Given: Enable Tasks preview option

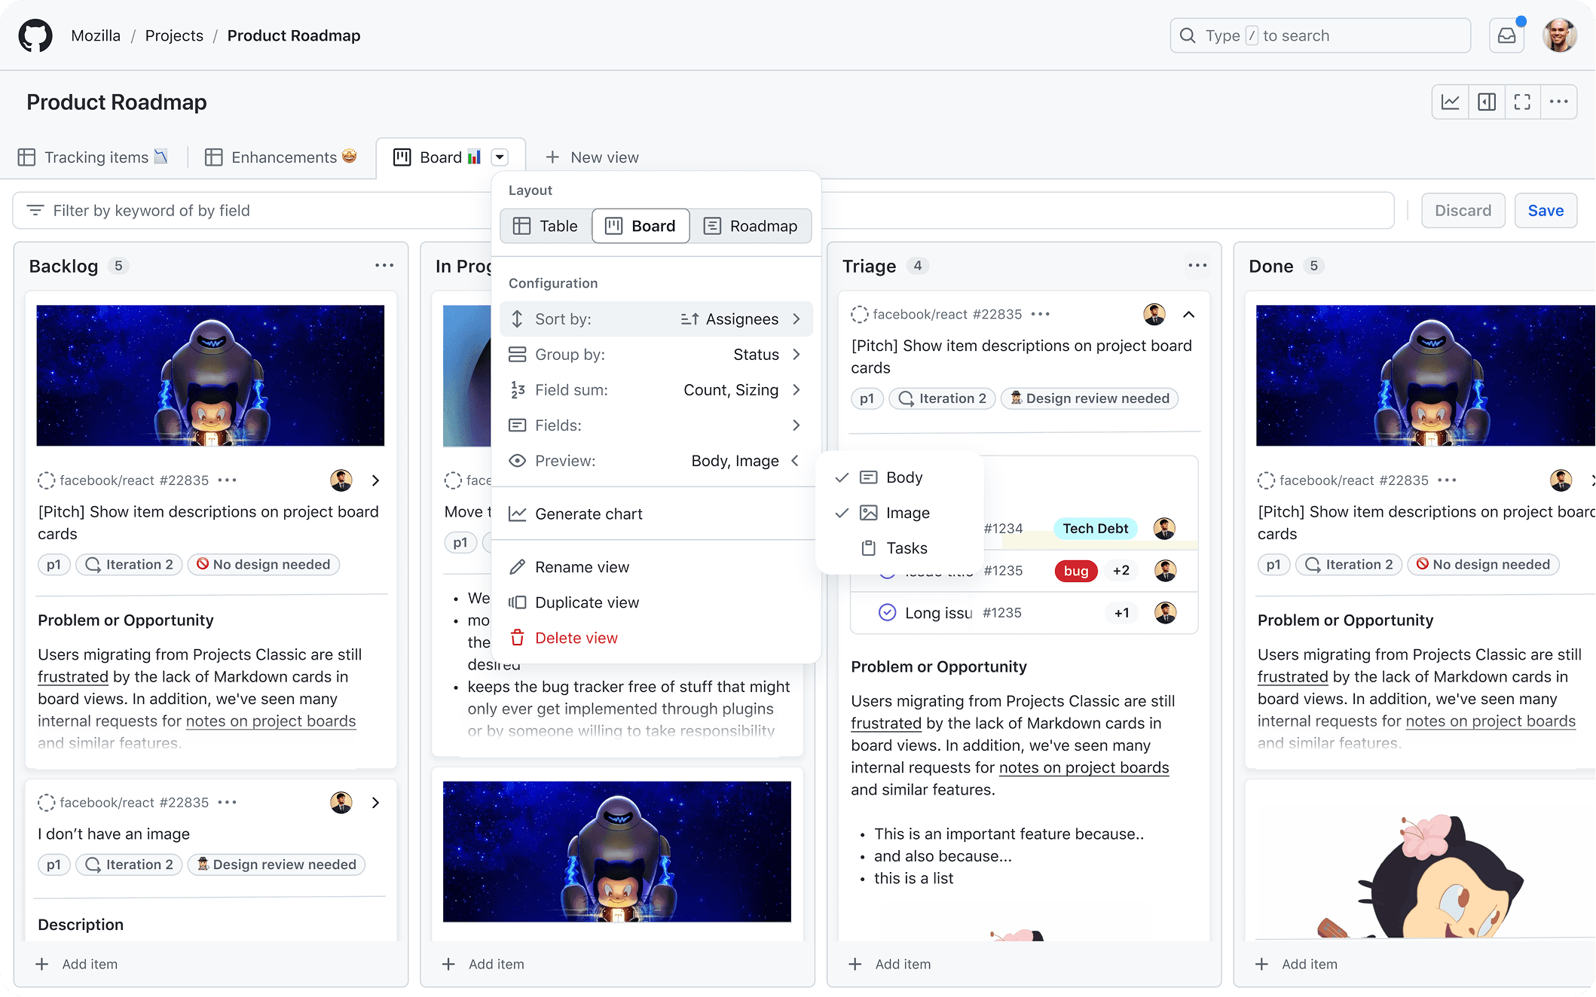Looking at the screenshot, I should tap(900, 548).
